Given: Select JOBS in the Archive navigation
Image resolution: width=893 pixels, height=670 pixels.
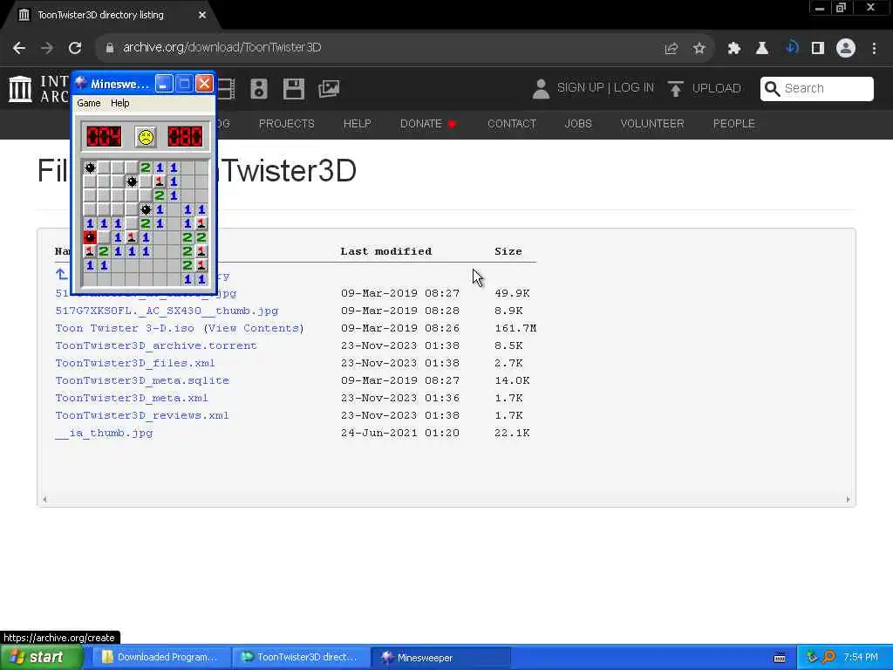Looking at the screenshot, I should click(x=578, y=124).
